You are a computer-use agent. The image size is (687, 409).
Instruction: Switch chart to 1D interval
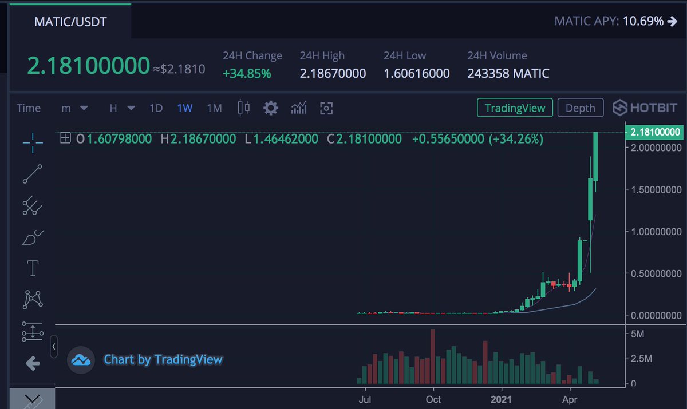tap(156, 108)
